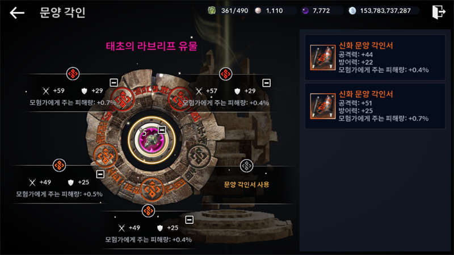Screen dimensions: 454x255
Task: Click 문양 각인서 사용 text button
Action: tap(246, 185)
